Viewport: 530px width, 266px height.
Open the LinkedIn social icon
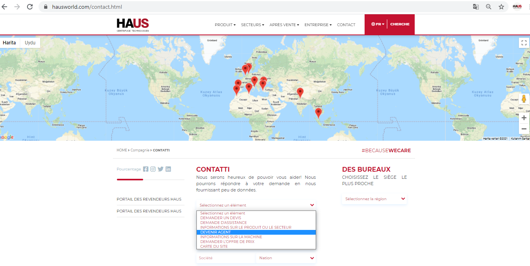click(x=168, y=169)
